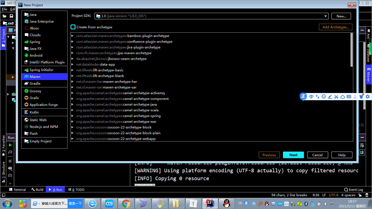The image size is (372, 209).
Task: Click the New... SDK button
Action: click(x=341, y=16)
